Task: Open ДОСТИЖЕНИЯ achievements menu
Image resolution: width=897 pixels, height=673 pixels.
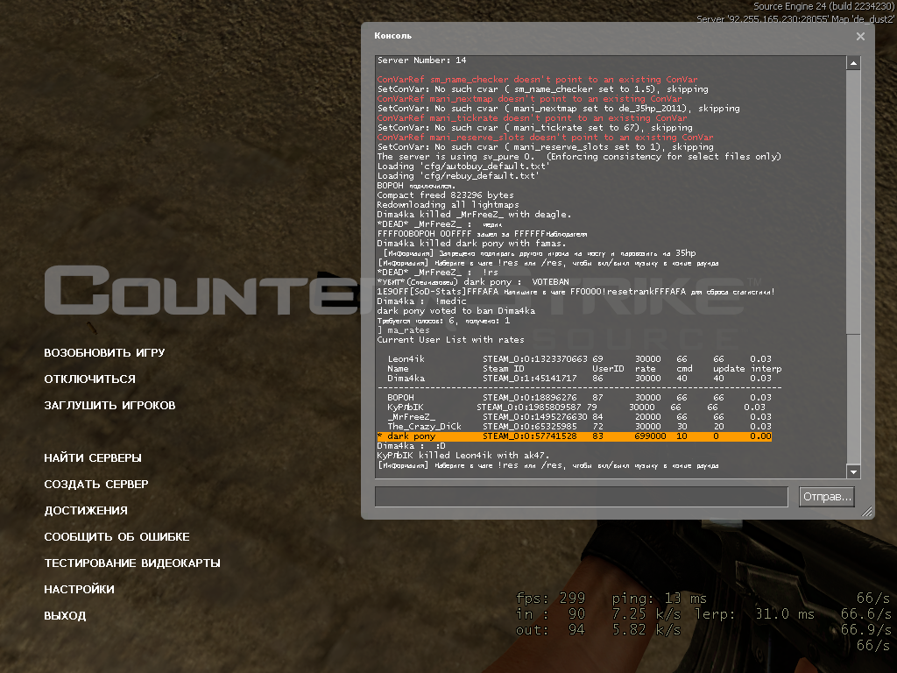Action: click(86, 511)
